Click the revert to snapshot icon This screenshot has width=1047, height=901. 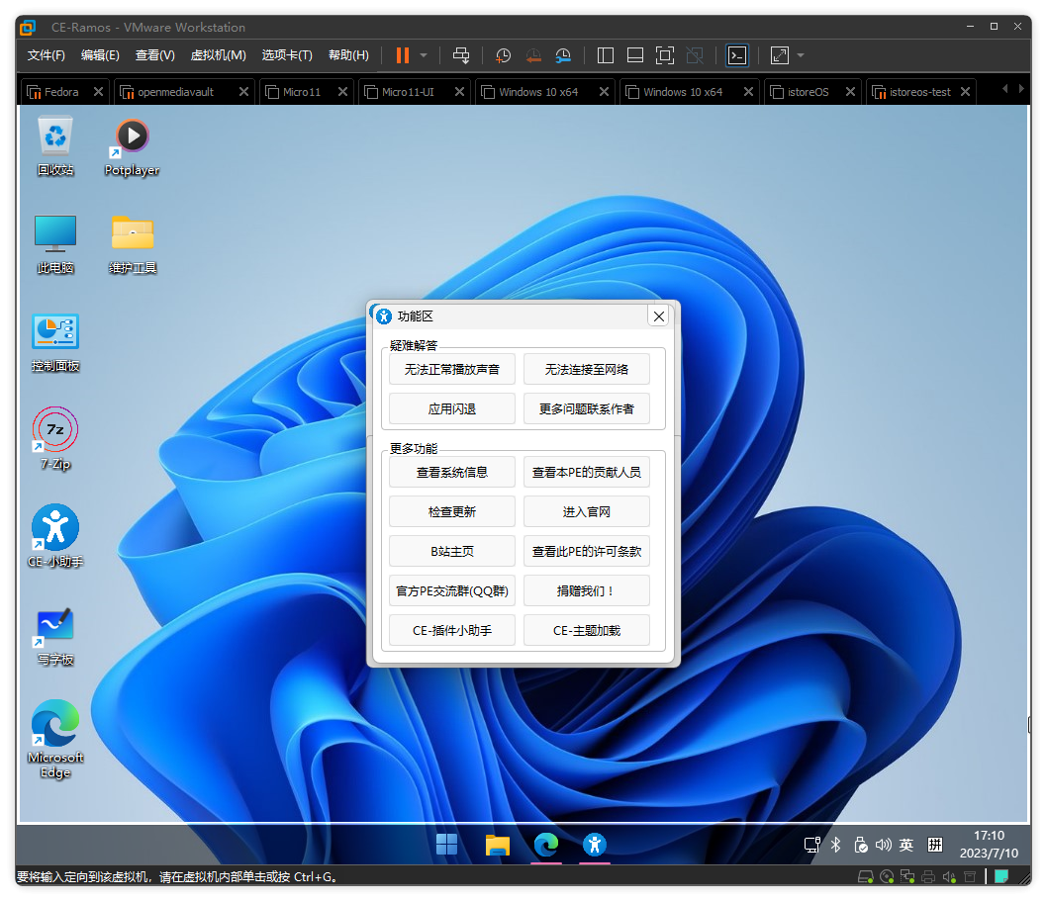click(x=533, y=55)
